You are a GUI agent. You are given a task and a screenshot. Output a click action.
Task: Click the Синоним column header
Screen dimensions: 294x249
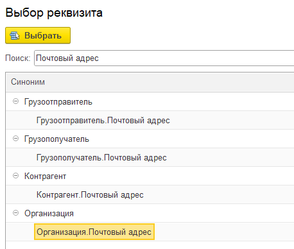point(150,82)
